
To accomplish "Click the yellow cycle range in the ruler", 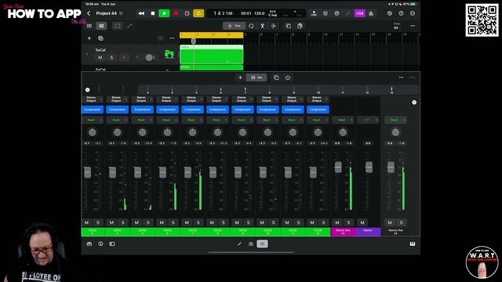I will click(211, 34).
